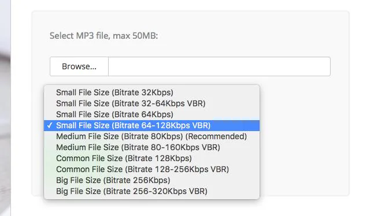Pick Small File Size (Bitrate 64Kbps) entry
Image resolution: width=370 pixels, height=216 pixels.
[151, 114]
